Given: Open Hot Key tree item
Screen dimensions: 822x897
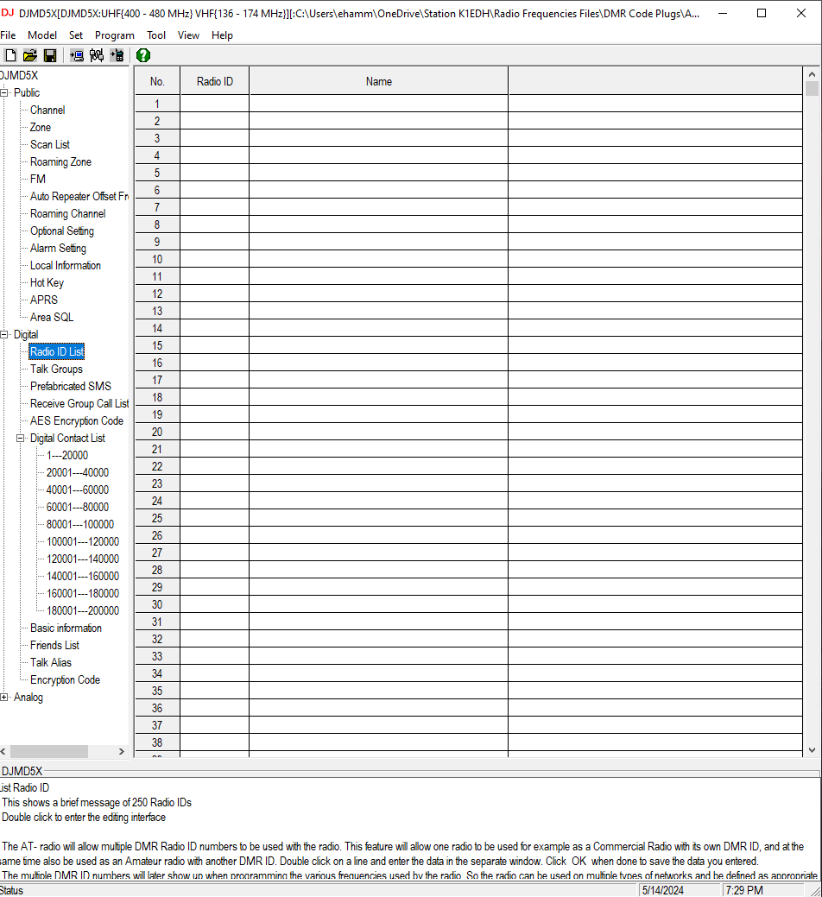Looking at the screenshot, I should (x=47, y=282).
